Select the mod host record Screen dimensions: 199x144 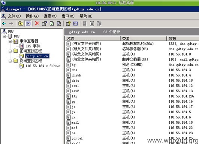(74, 128)
